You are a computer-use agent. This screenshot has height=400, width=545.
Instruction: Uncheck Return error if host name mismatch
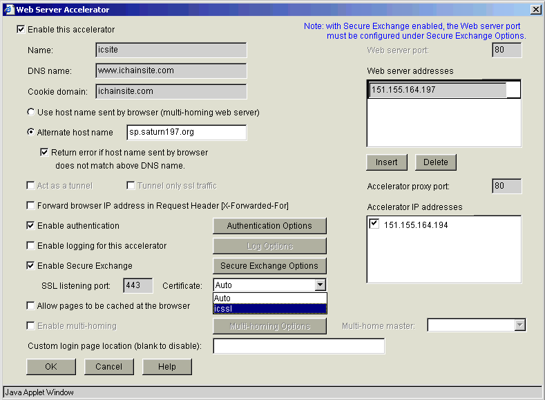click(44, 152)
